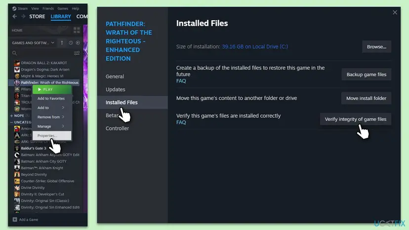Select the Installed Files section
The image size is (409, 230).
(132, 102)
